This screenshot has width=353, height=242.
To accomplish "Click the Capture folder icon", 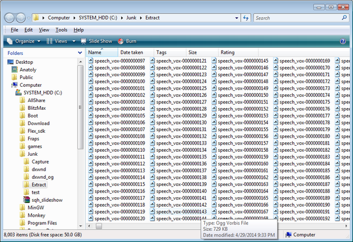I will [27, 161].
